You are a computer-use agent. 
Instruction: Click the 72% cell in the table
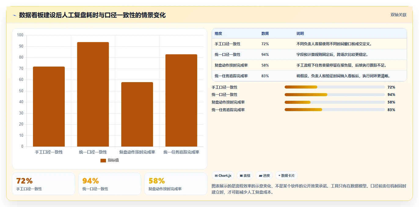pyautogui.click(x=265, y=44)
